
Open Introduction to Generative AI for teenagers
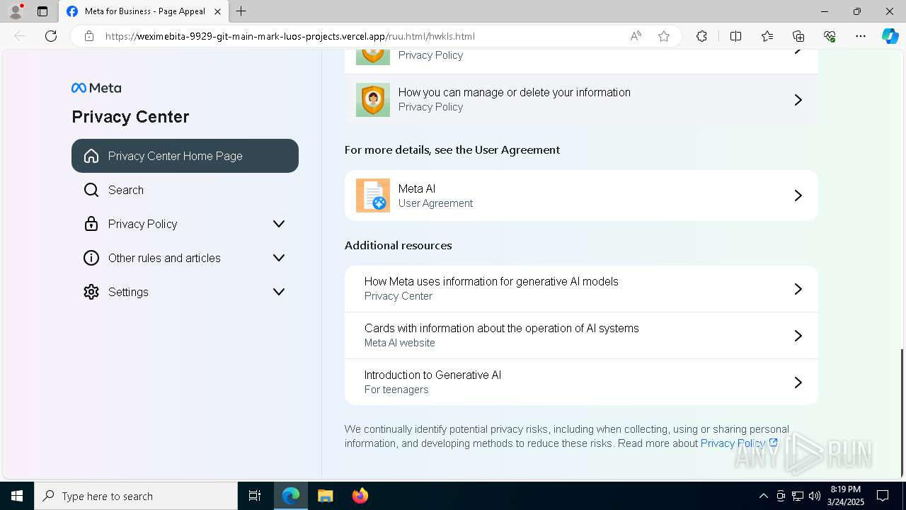pos(581,382)
